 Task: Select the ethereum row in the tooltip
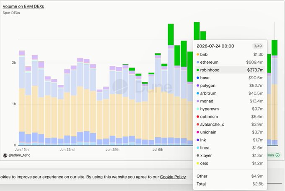pyautogui.click(x=230, y=62)
